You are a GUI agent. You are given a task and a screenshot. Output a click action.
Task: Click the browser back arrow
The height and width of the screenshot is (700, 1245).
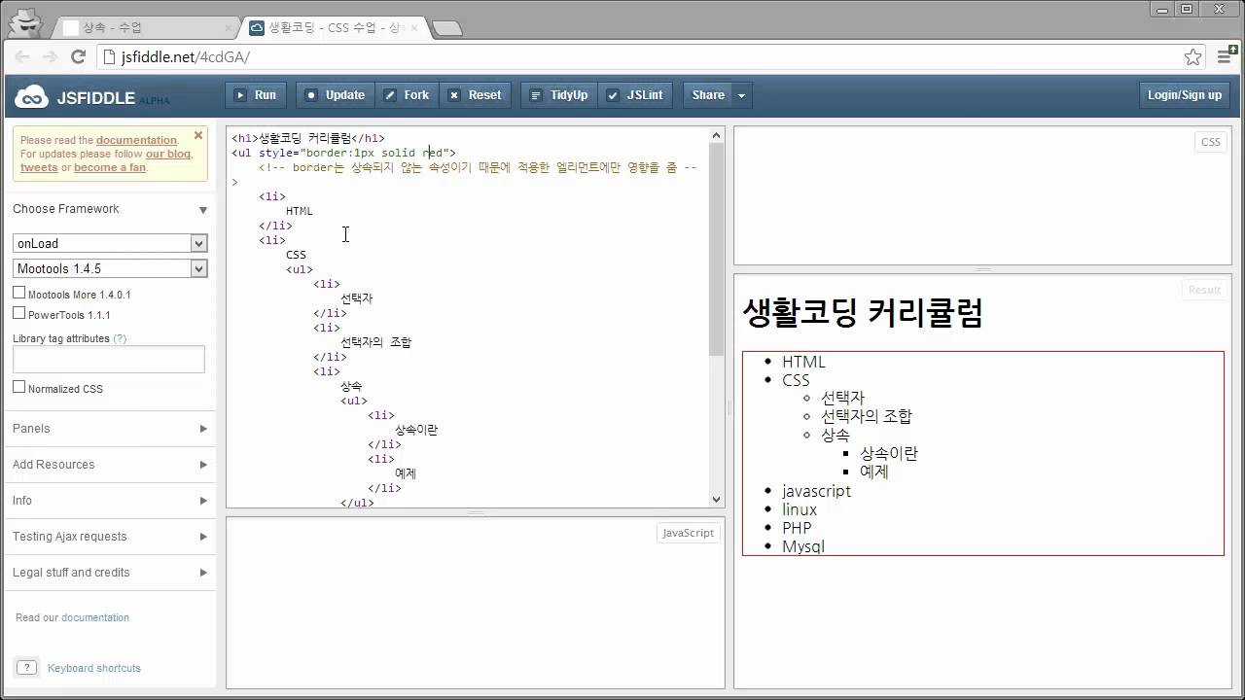click(x=21, y=57)
